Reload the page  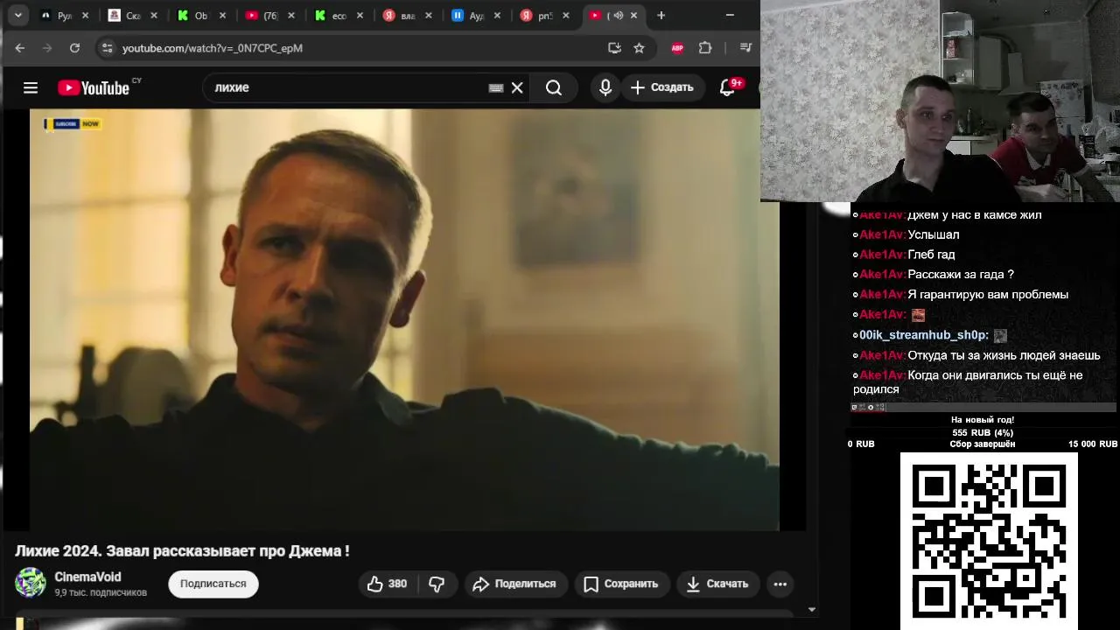tap(74, 48)
